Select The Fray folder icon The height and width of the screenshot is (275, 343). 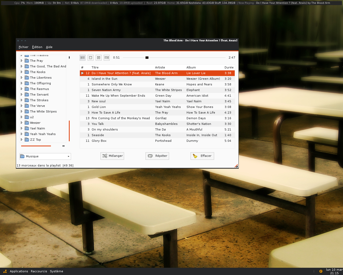[27, 61]
